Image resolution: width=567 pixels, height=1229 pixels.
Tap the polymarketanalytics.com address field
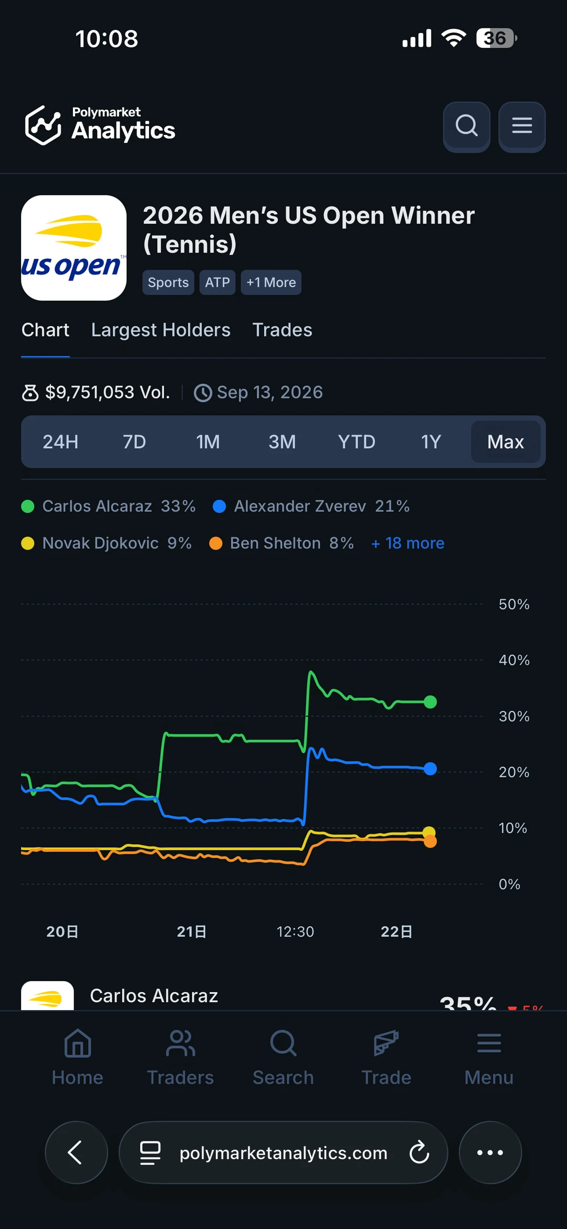(283, 1152)
